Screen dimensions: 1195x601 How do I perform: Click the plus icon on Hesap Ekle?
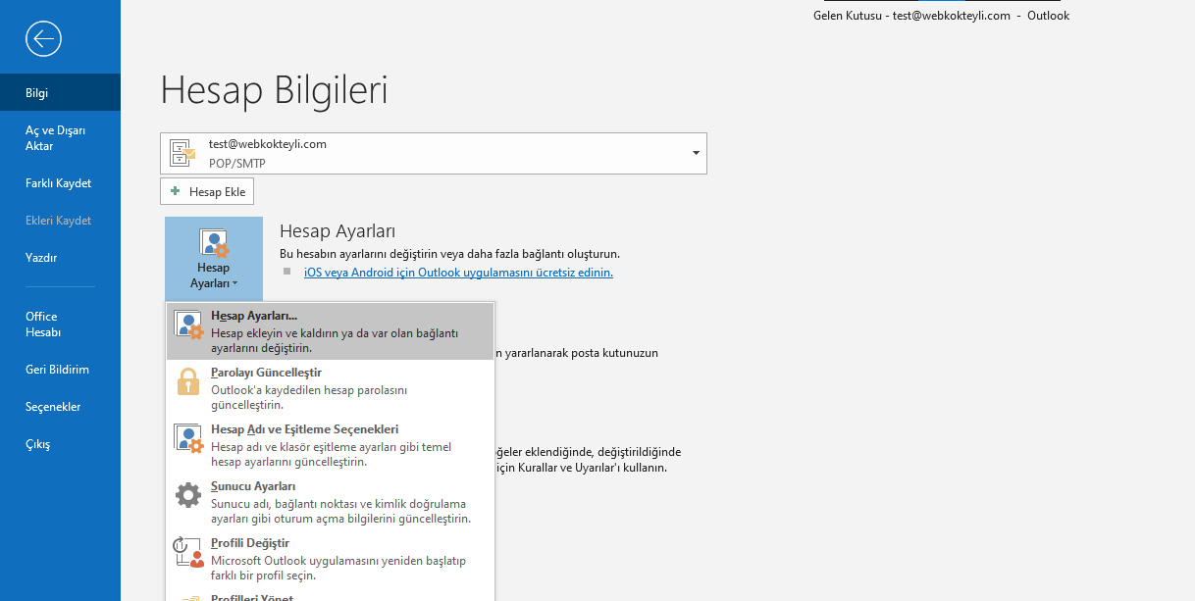click(176, 192)
